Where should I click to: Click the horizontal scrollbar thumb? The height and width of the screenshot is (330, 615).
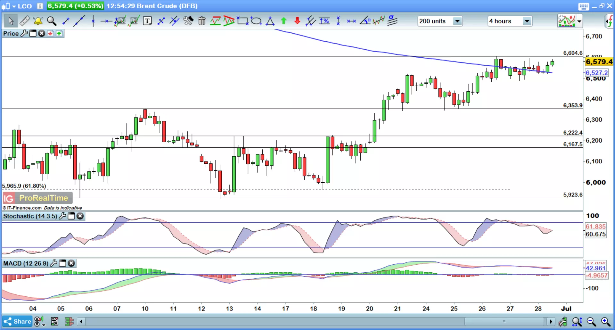click(504, 321)
